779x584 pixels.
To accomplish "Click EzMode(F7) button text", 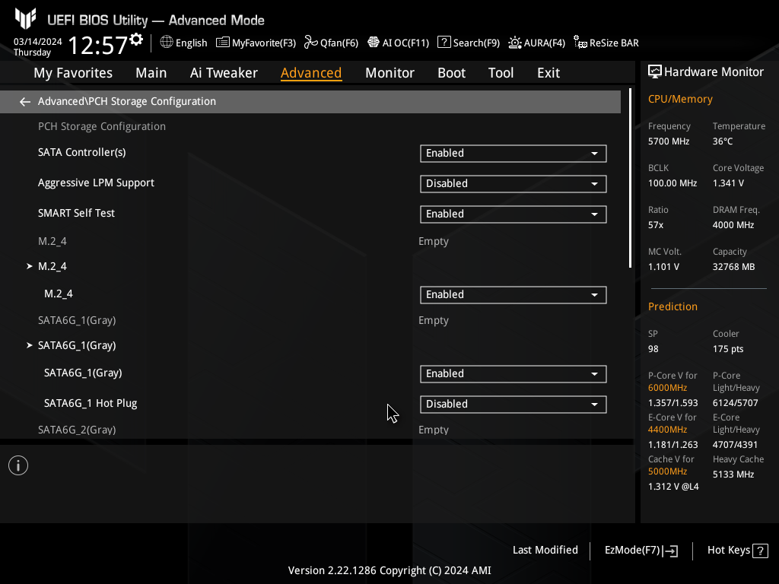I will [x=632, y=551].
